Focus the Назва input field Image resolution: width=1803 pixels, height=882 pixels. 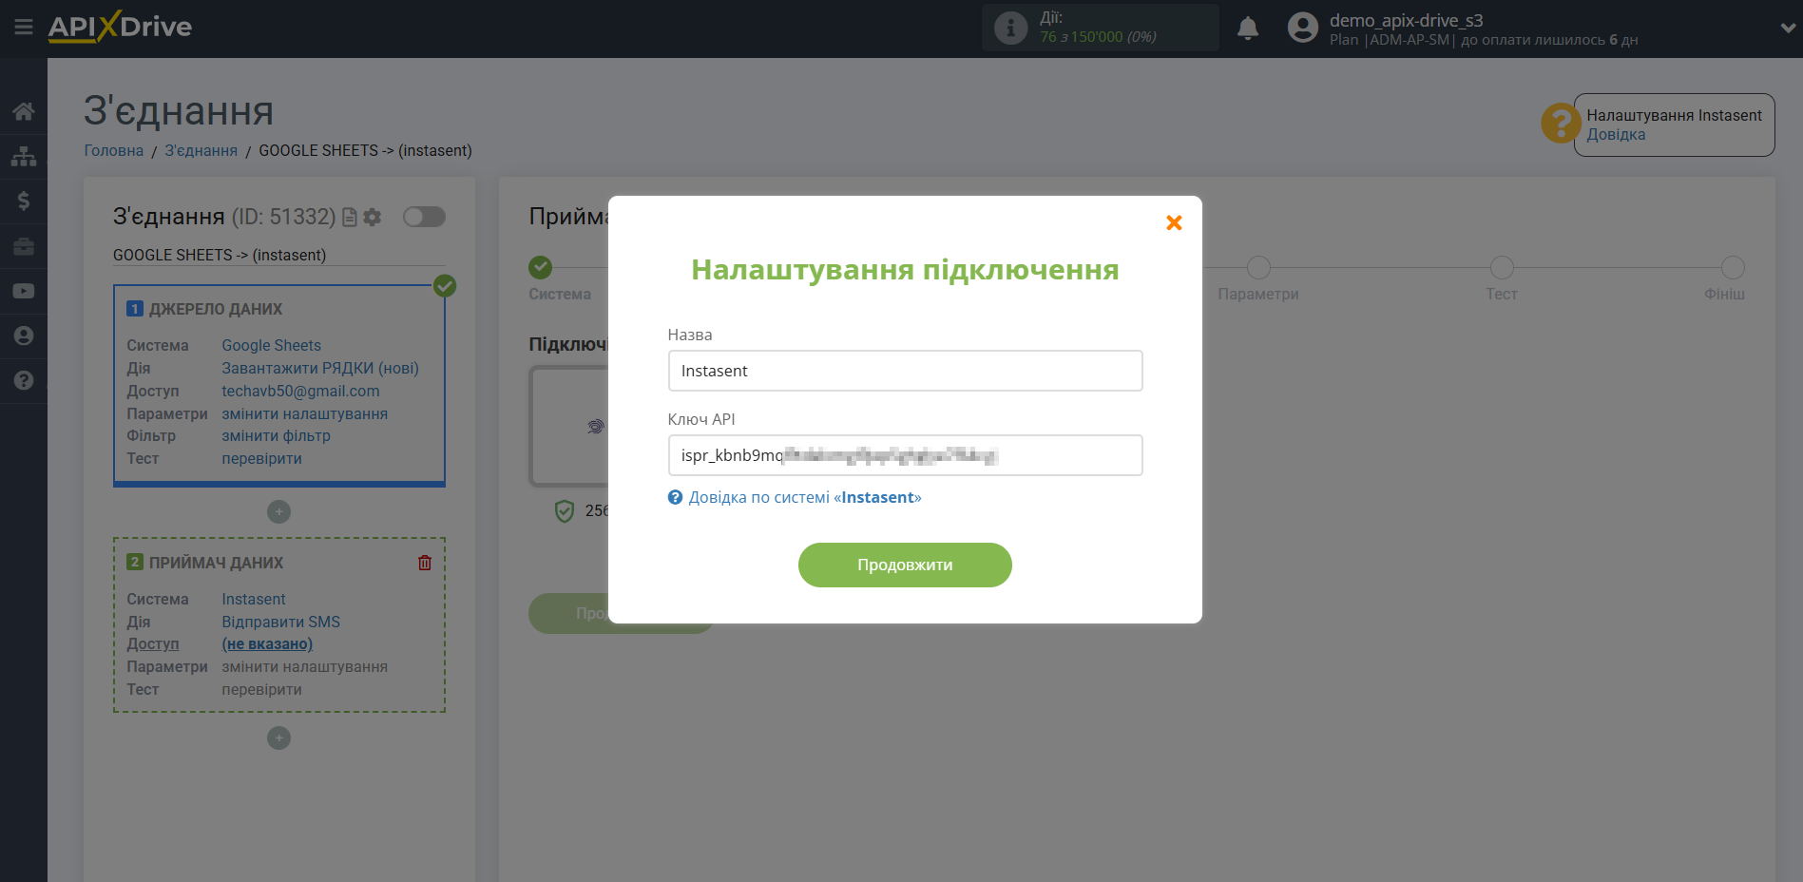click(905, 371)
